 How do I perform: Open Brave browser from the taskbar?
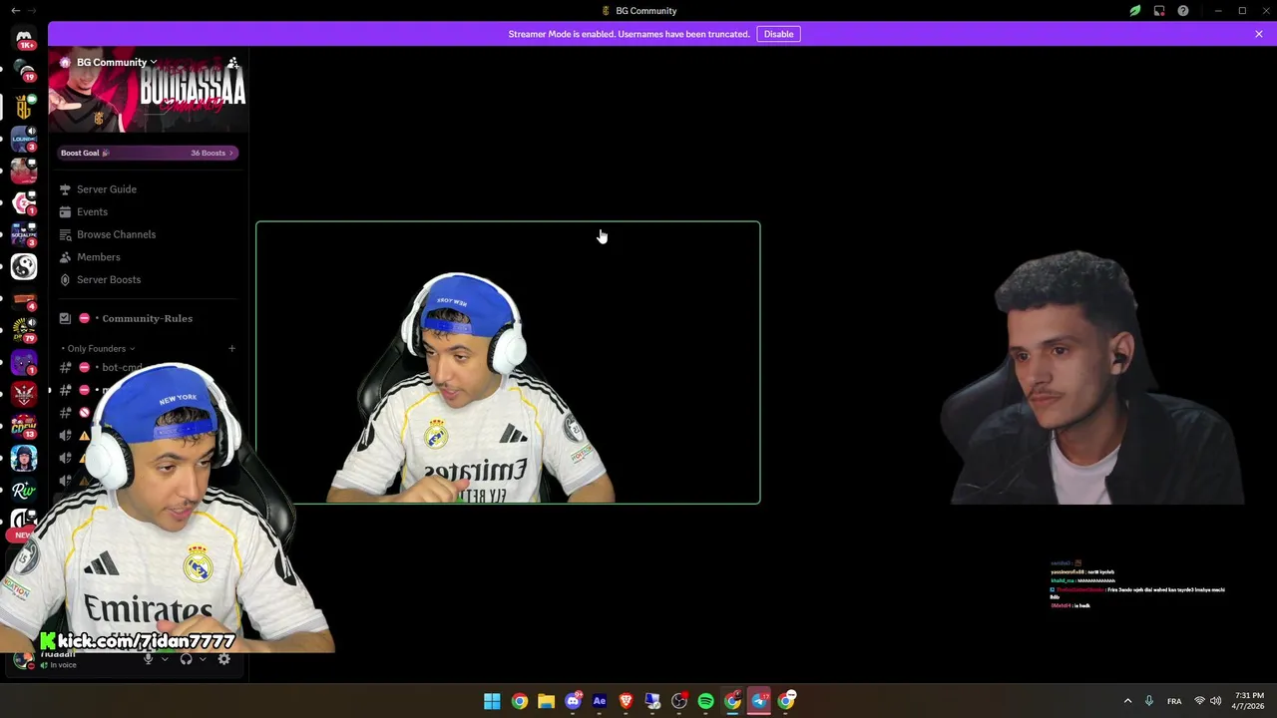coord(627,701)
